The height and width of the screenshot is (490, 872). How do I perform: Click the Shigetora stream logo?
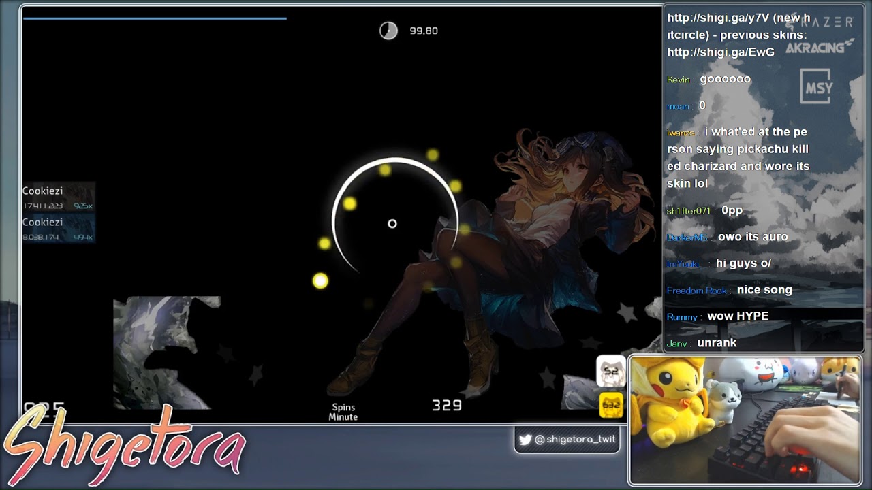click(124, 445)
